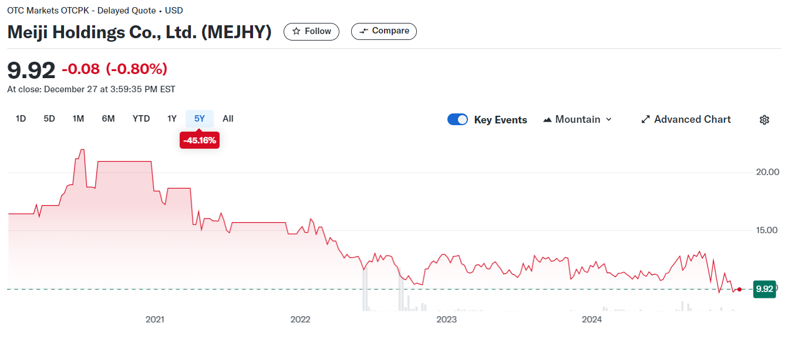The width and height of the screenshot is (785, 342).
Task: Click the Meiji Holdings Co., Ltd. title
Action: click(x=139, y=32)
